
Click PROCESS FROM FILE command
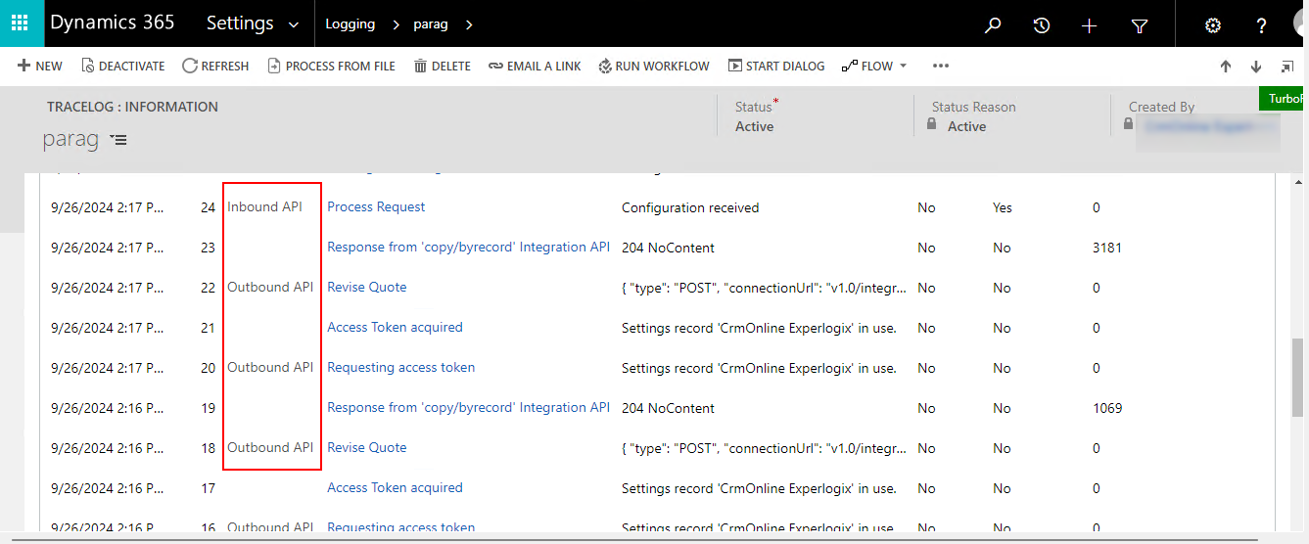point(332,66)
